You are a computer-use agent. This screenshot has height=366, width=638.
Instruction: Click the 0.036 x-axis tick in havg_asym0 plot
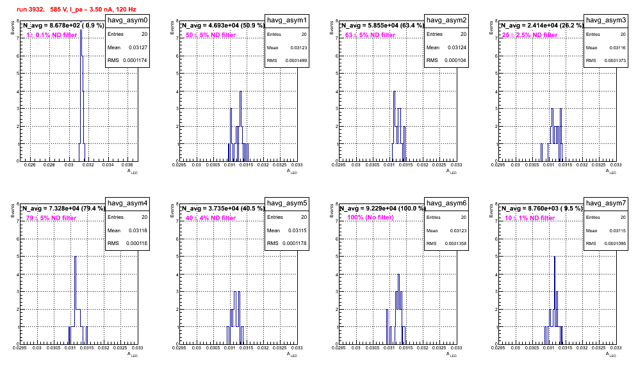(127, 164)
